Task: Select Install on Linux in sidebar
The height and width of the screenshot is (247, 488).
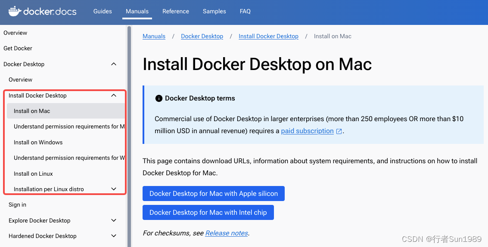Action: (x=33, y=174)
